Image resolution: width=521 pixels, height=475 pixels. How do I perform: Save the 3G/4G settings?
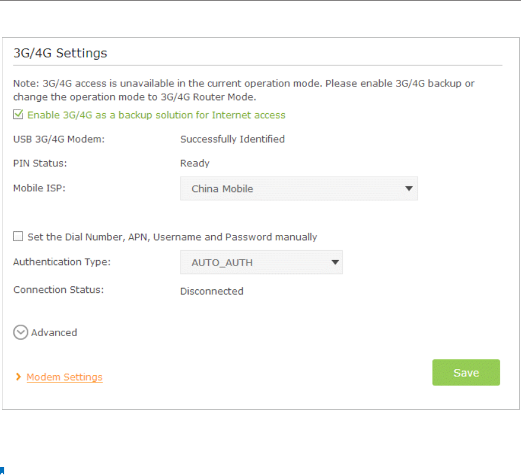pos(466,373)
